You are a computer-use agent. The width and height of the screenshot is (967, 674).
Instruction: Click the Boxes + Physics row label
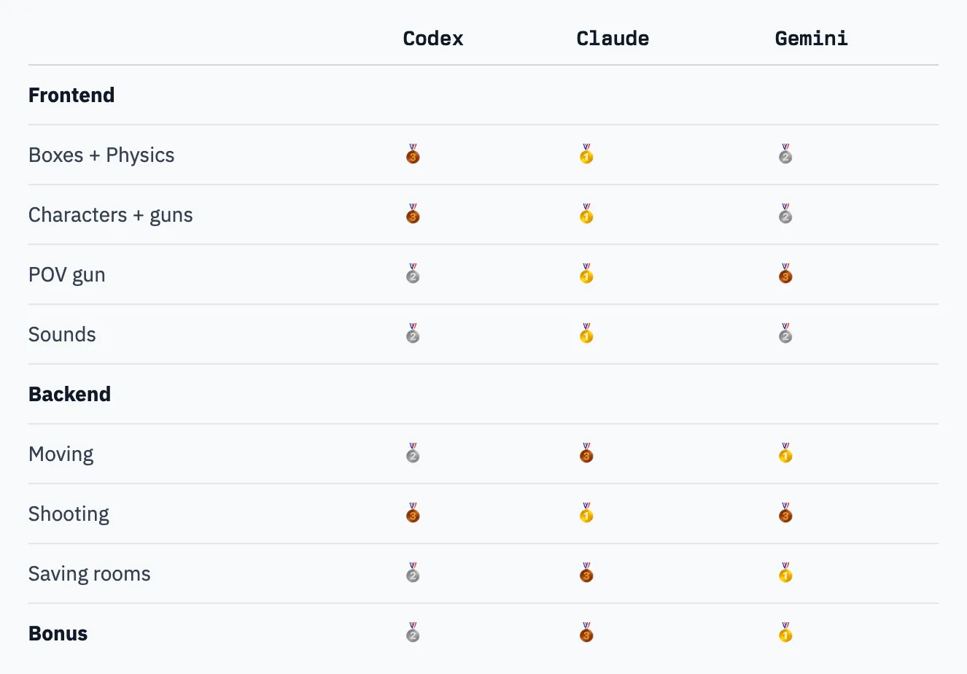click(101, 155)
